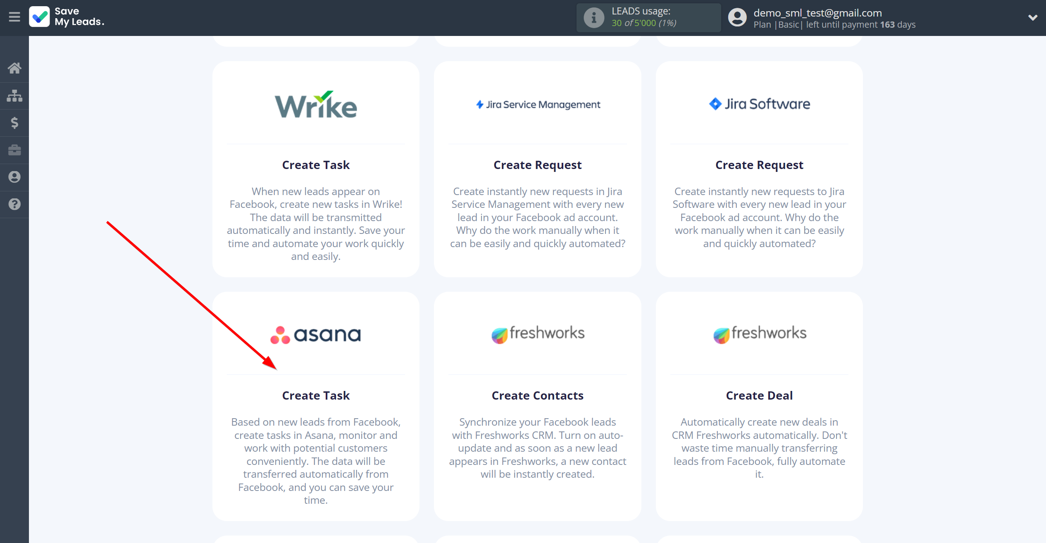The width and height of the screenshot is (1046, 543).
Task: Click Wrike card description text
Action: (316, 224)
